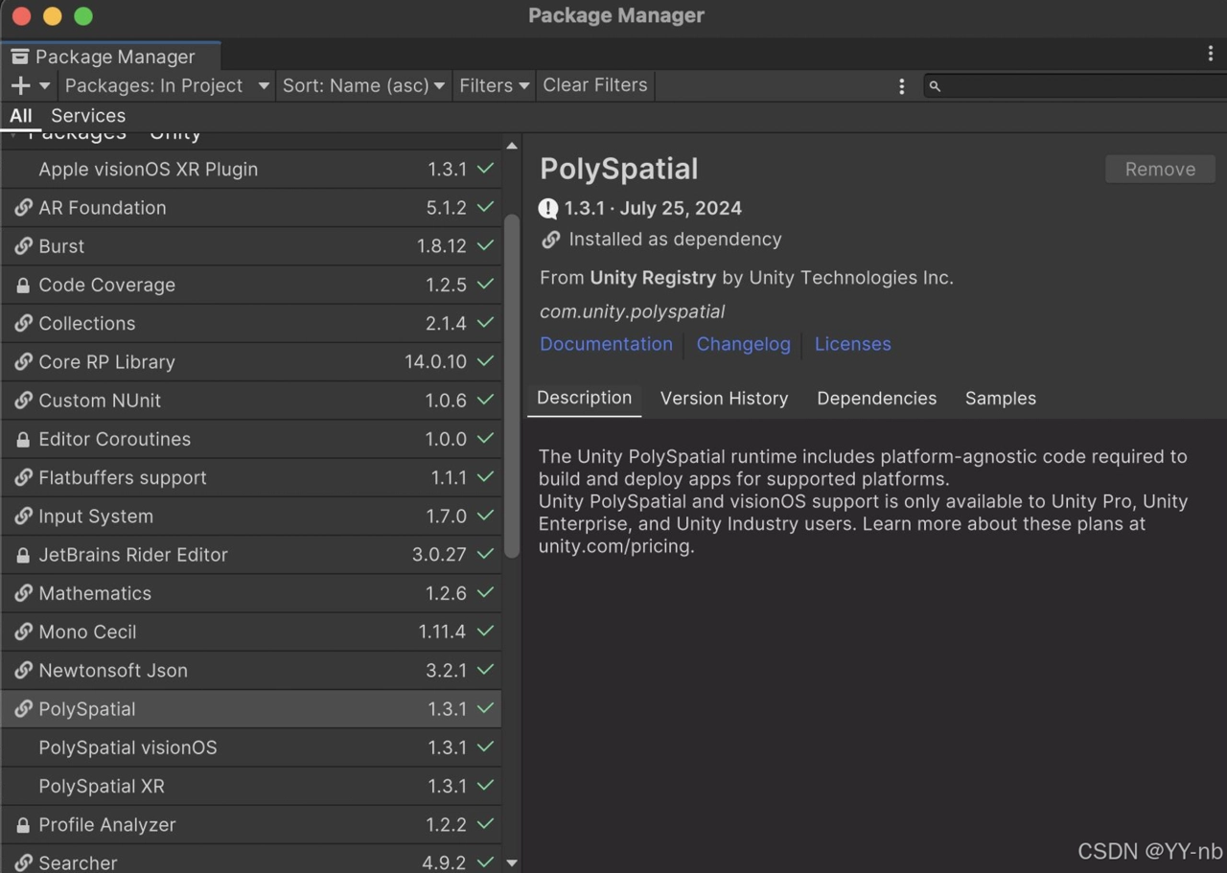The width and height of the screenshot is (1227, 873).
Task: Open the toolbar three-dot options menu
Action: click(901, 86)
